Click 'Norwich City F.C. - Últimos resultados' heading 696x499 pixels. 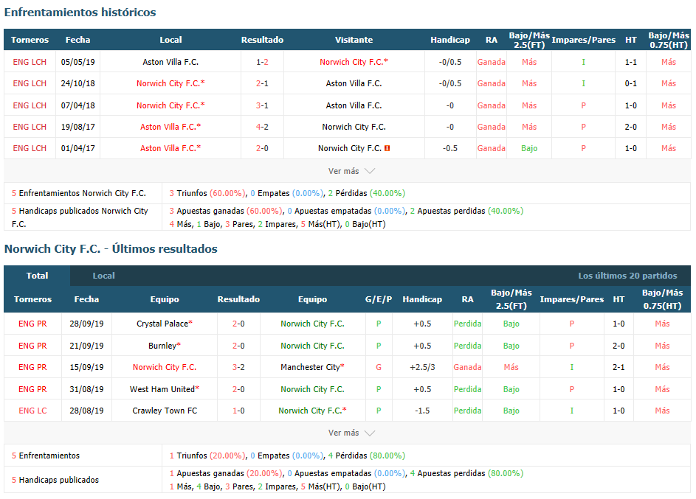pos(111,249)
